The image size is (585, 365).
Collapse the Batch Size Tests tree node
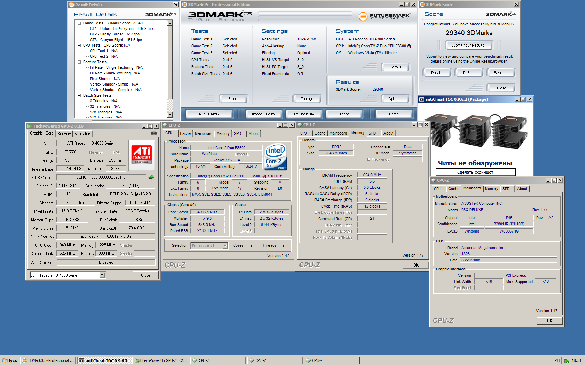click(79, 95)
